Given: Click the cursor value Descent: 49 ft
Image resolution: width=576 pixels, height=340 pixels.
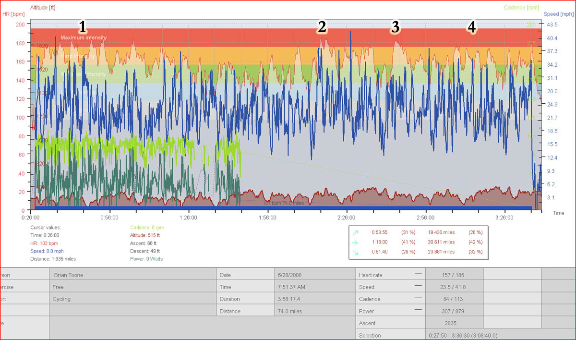Looking at the screenshot, I should (x=145, y=251).
